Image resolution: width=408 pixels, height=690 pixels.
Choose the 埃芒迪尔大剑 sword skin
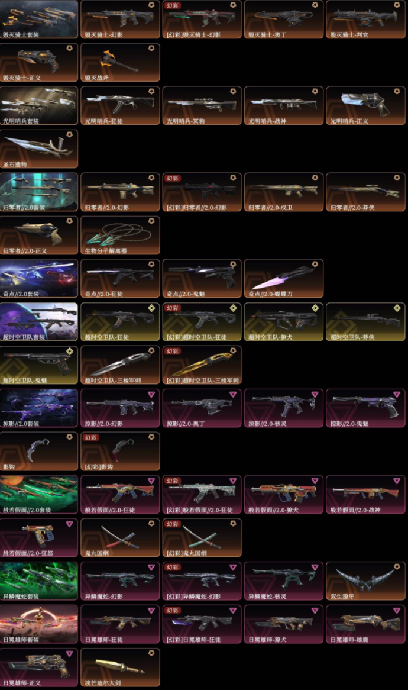tap(120, 667)
